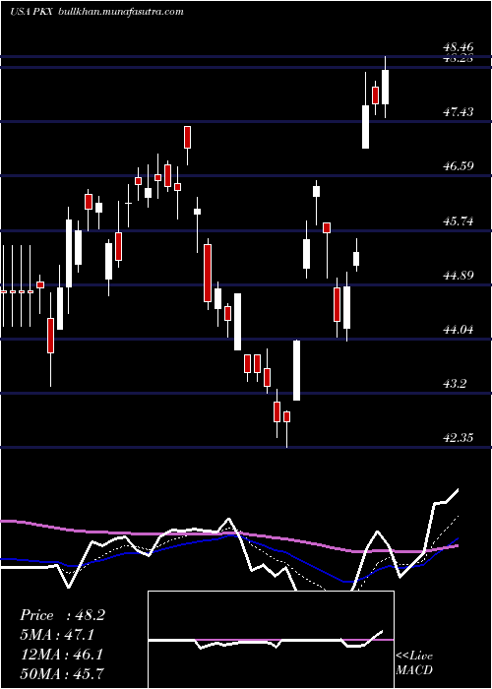Image resolution: width=492 pixels, height=689 pixels.
Task: Select the 47.43 price level label
Action: (459, 112)
